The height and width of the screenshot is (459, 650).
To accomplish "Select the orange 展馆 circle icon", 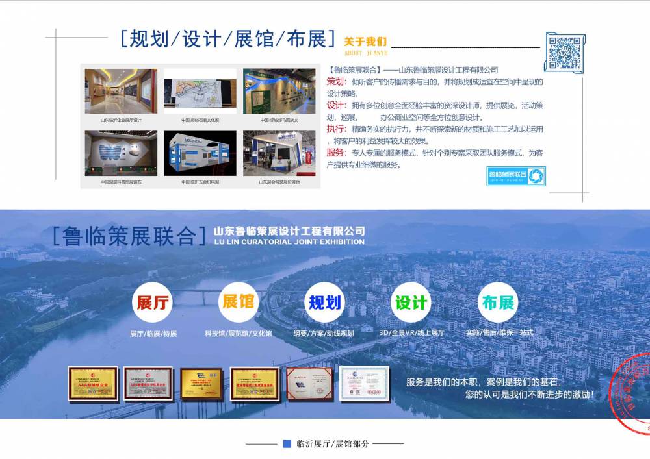I will pyautogui.click(x=239, y=302).
